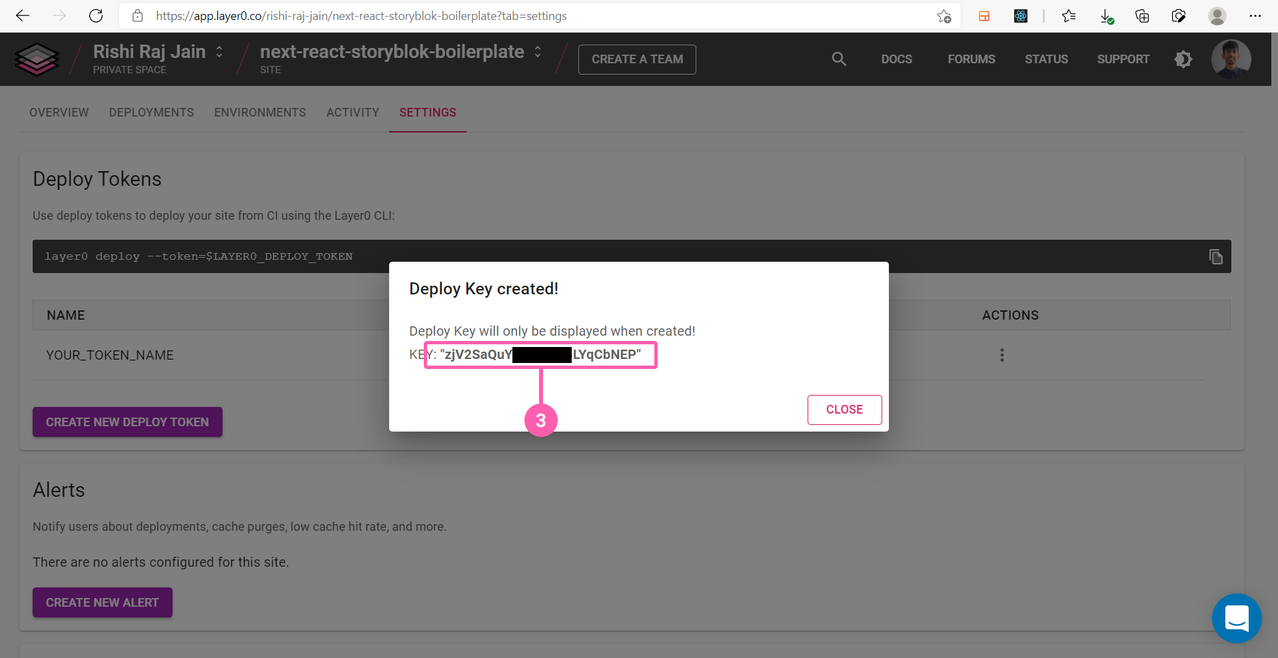This screenshot has height=658, width=1278.
Task: Select the Settings tab
Action: point(428,113)
